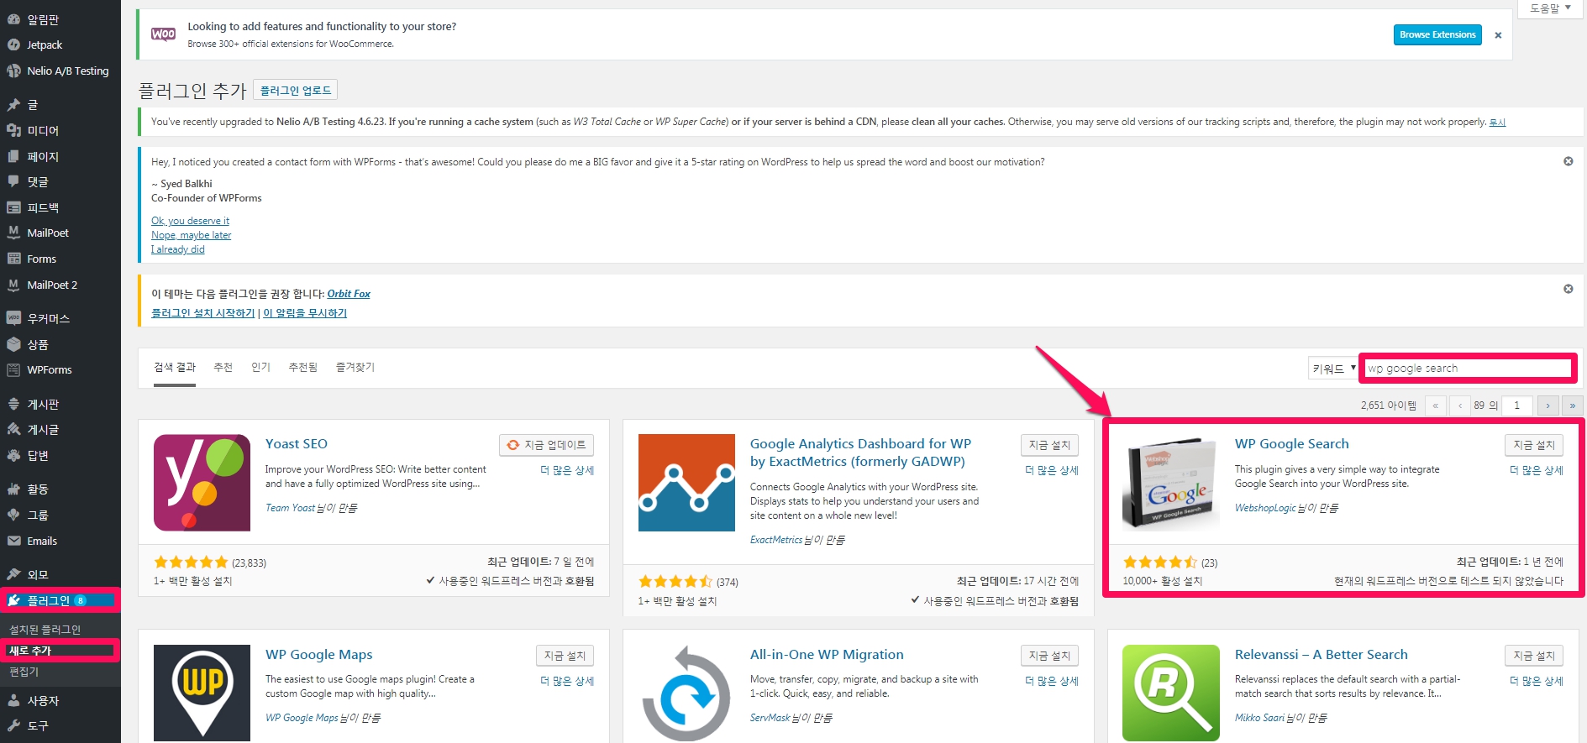Click the WooCommerce sidebar icon
Image resolution: width=1587 pixels, height=743 pixels.
click(x=13, y=318)
